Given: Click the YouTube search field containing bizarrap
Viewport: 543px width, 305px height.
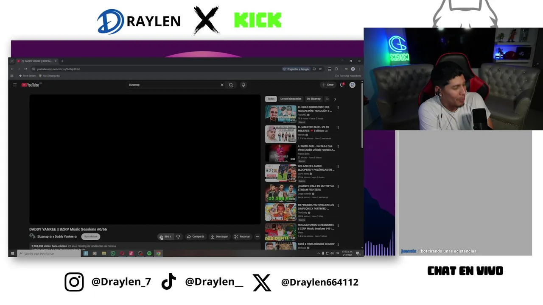Looking at the screenshot, I should point(173,85).
